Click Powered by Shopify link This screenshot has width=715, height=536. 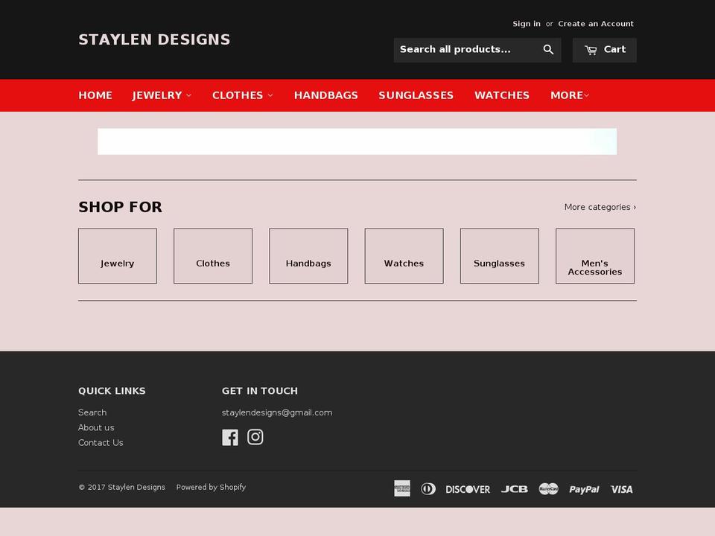[x=211, y=487]
